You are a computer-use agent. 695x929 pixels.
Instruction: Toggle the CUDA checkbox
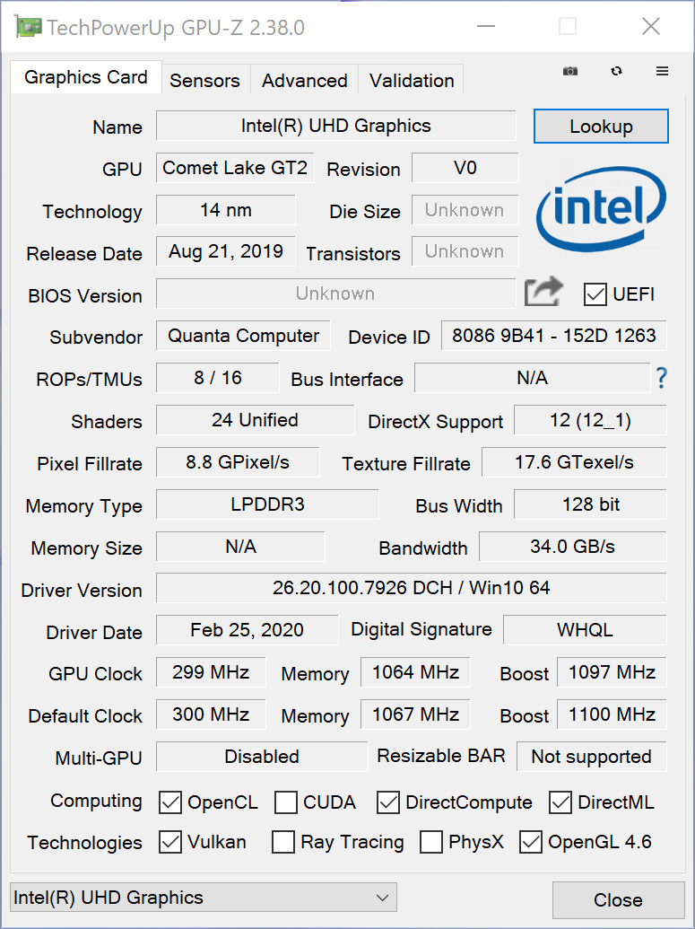286,802
